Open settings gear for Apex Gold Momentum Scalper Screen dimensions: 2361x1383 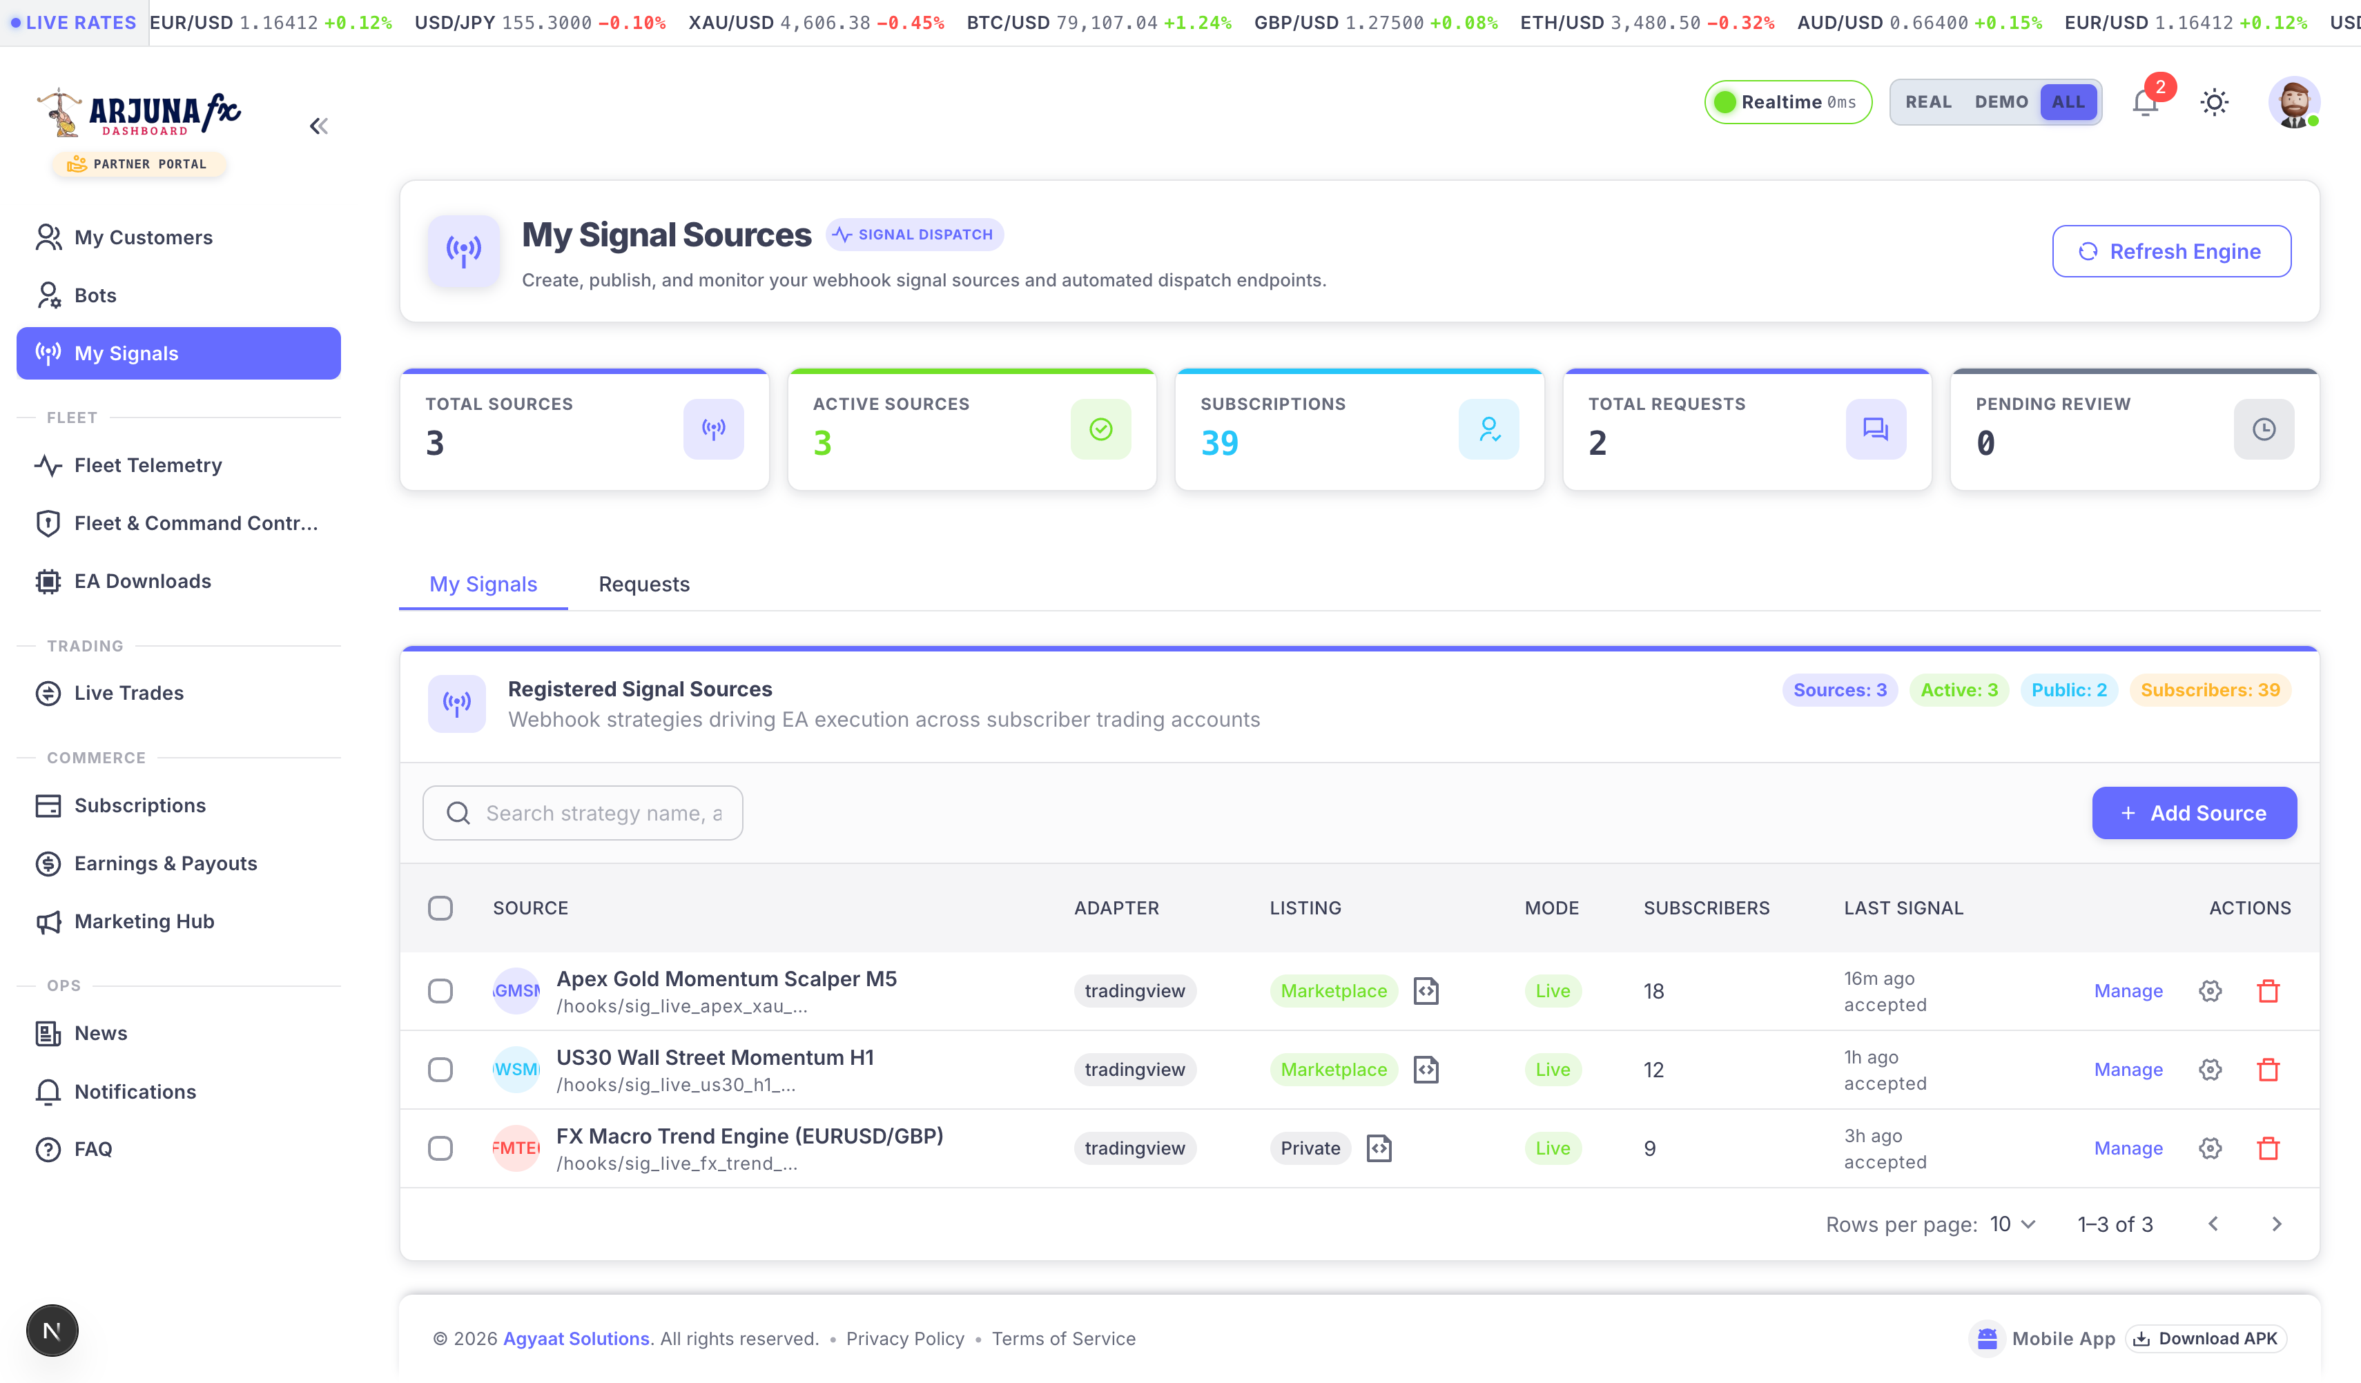click(x=2211, y=990)
